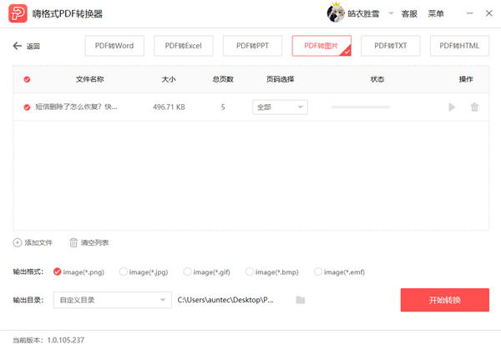This screenshot has height=344, width=501.
Task: Expand the account dropdown arrow next to the username
Action: (x=391, y=13)
